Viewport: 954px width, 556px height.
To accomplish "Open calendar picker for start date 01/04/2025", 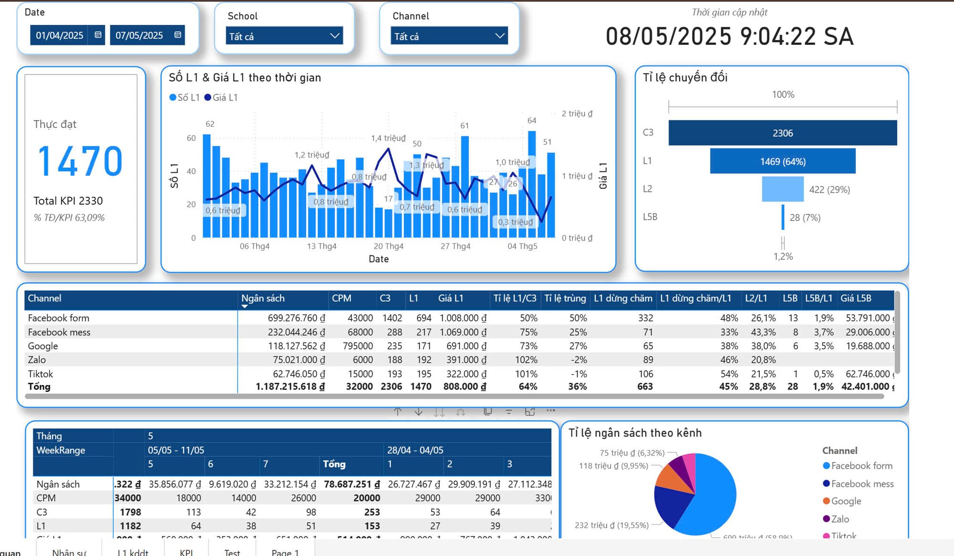I will point(98,35).
